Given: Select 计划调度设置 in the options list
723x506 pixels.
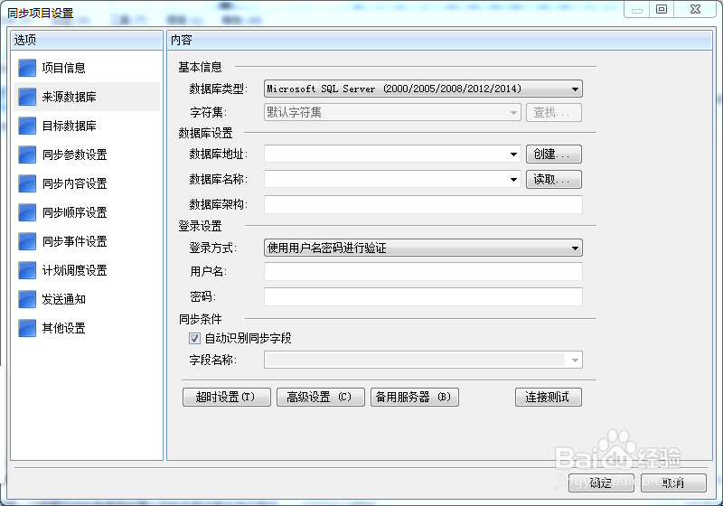Looking at the screenshot, I should 87,270.
